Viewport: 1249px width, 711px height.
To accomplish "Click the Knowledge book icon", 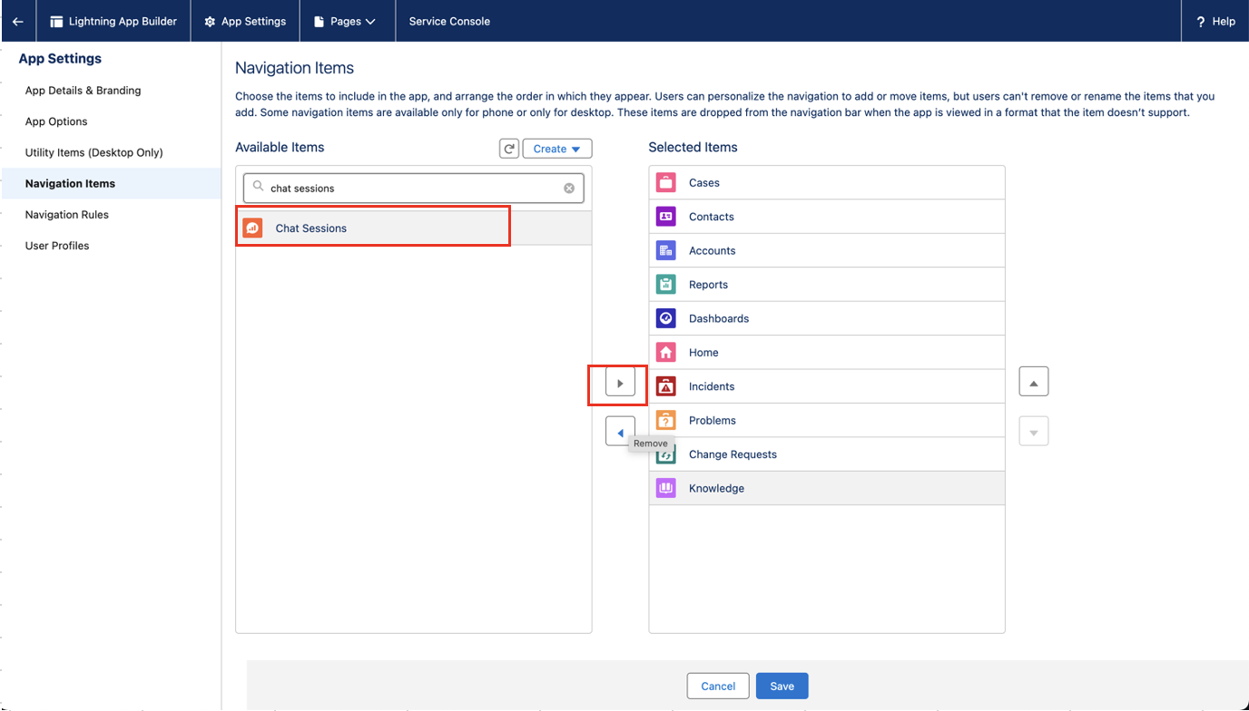I will click(666, 489).
